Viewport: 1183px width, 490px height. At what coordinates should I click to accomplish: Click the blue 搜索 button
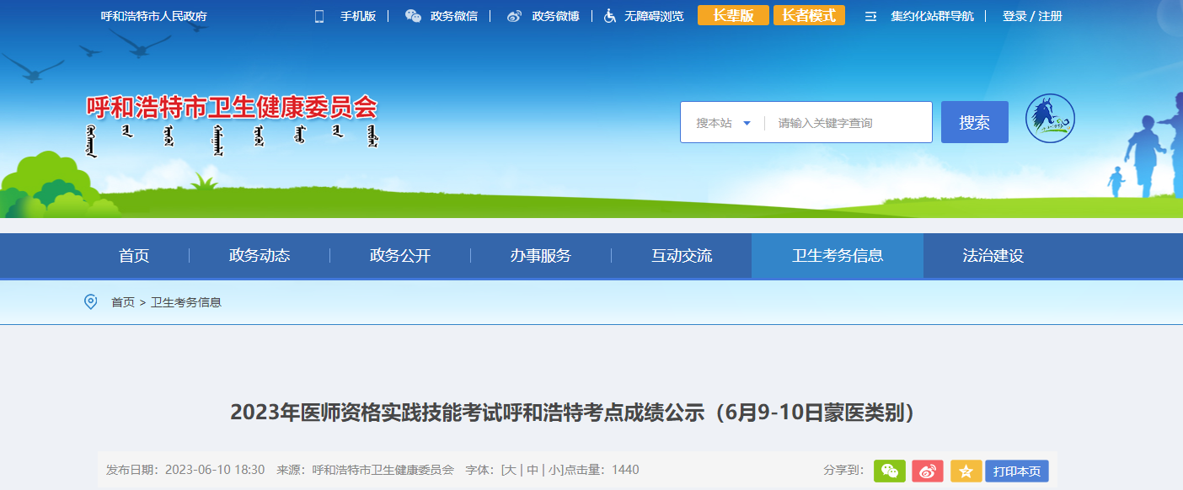(975, 122)
